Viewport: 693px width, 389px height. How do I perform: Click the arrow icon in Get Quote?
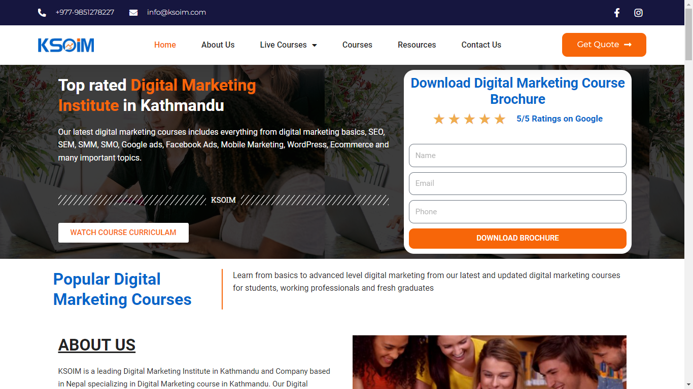(x=628, y=45)
